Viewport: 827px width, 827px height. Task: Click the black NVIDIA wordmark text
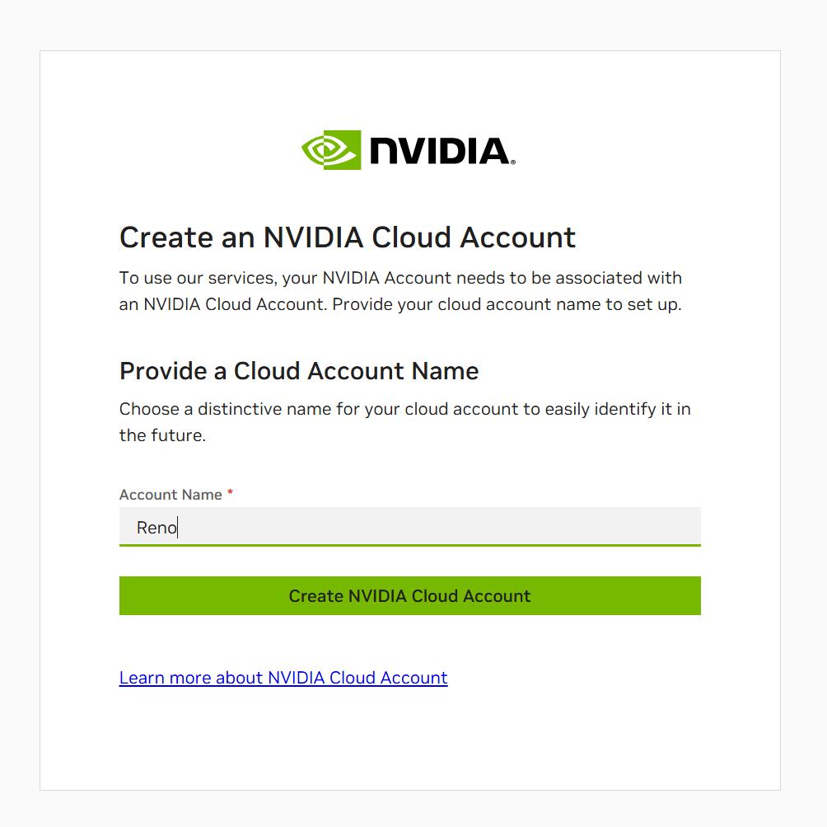440,151
